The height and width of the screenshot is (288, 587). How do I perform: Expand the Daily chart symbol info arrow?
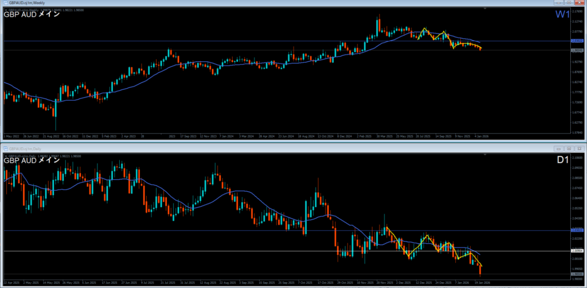(6, 155)
